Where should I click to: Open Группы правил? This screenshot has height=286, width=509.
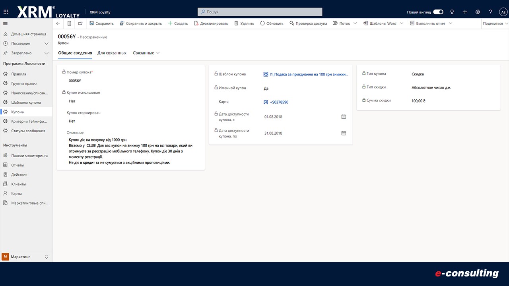point(26,83)
